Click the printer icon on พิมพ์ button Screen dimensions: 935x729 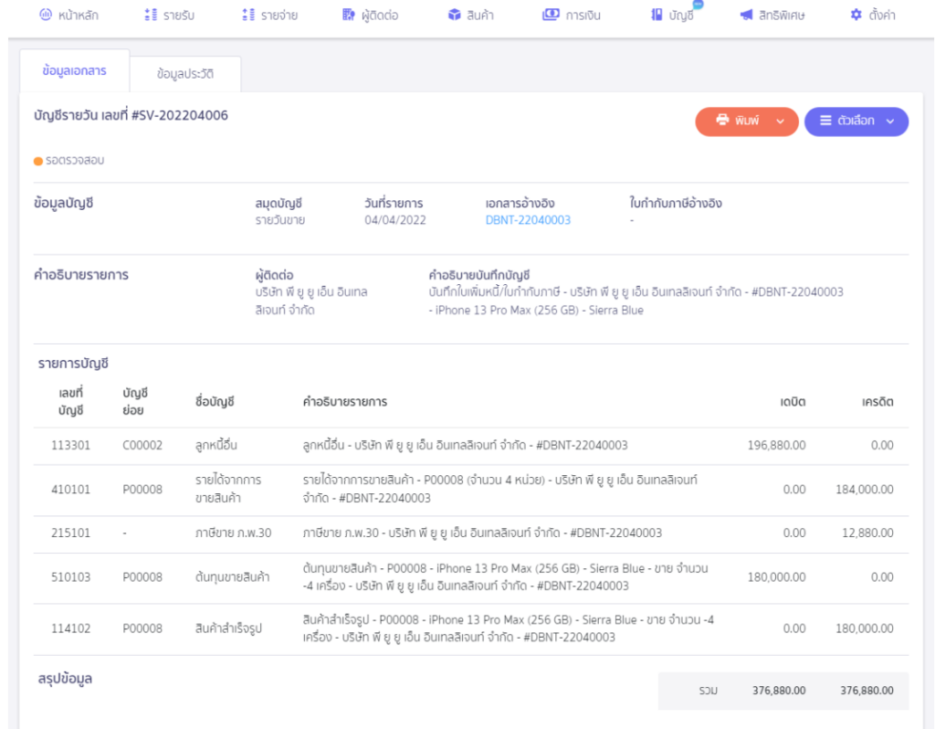(x=722, y=120)
